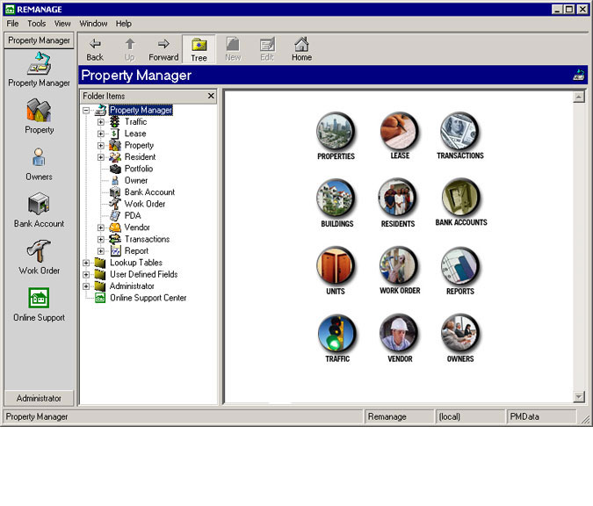Click the scrollbar up arrow
The width and height of the screenshot is (593, 506).
579,98
